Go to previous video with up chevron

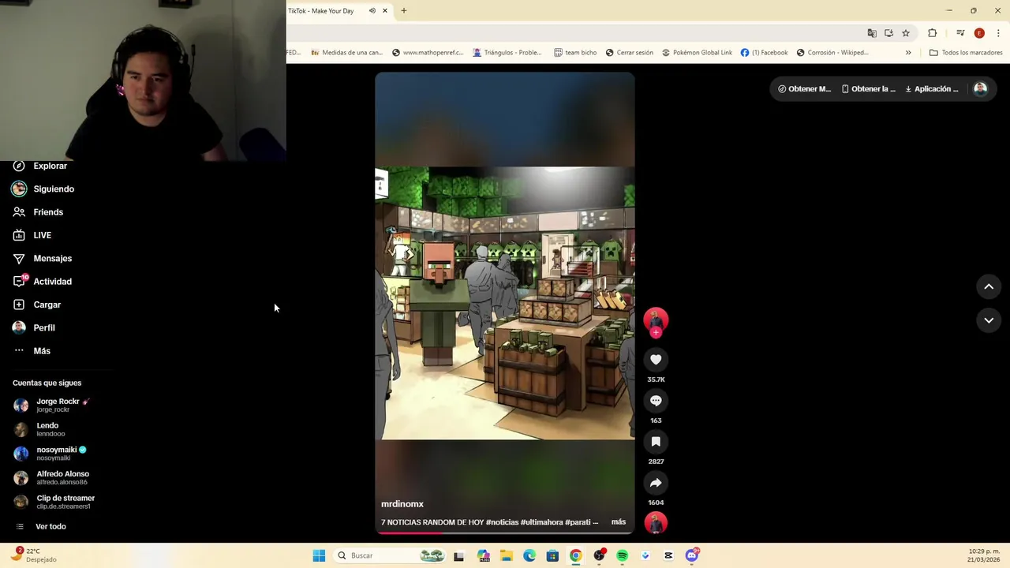pos(989,287)
